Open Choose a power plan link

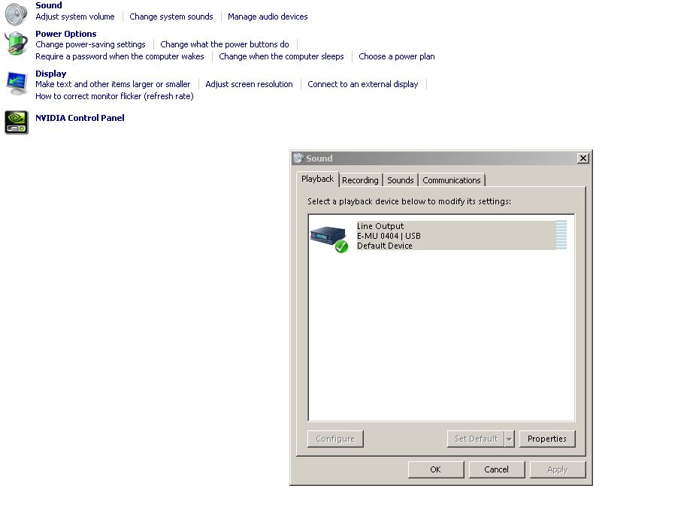click(396, 56)
